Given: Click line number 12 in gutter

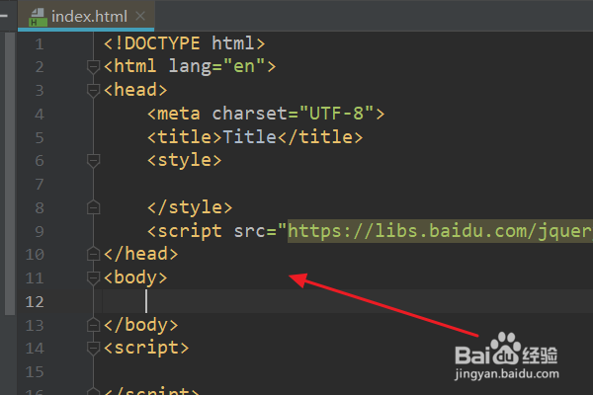Looking at the screenshot, I should coord(35,301).
